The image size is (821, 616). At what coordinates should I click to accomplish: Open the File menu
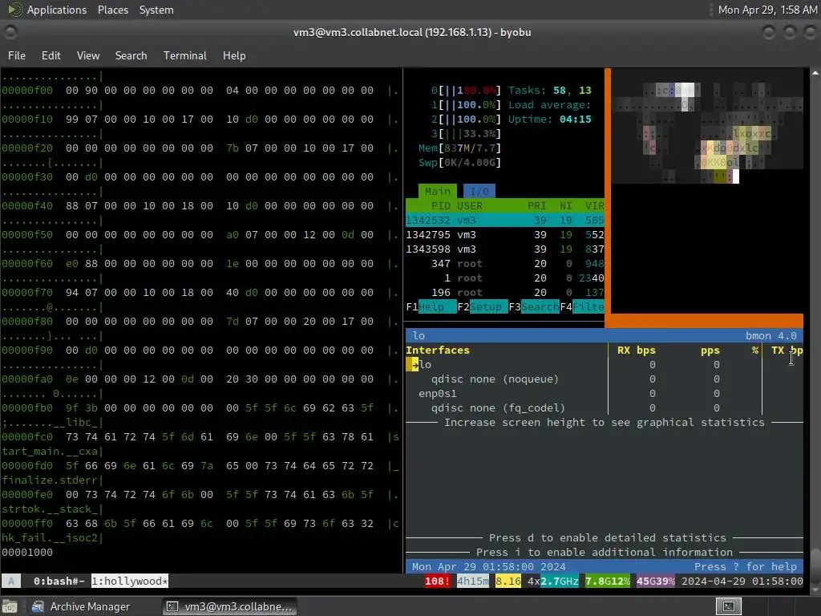[x=16, y=55]
